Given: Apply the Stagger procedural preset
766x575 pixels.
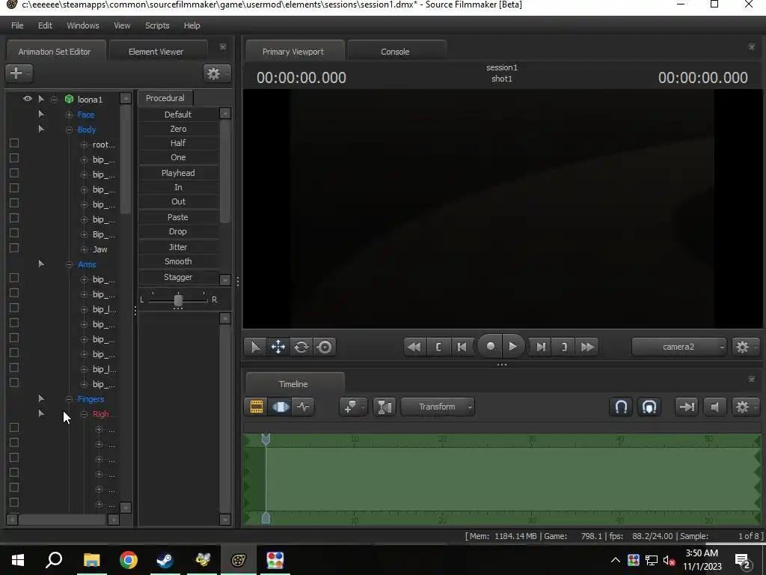Looking at the screenshot, I should coord(178,277).
